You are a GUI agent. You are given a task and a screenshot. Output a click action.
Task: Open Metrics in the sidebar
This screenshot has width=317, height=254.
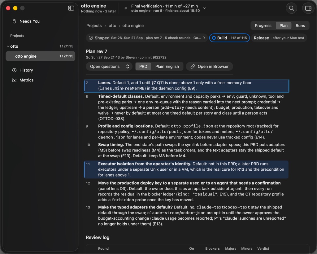(x=41, y=80)
